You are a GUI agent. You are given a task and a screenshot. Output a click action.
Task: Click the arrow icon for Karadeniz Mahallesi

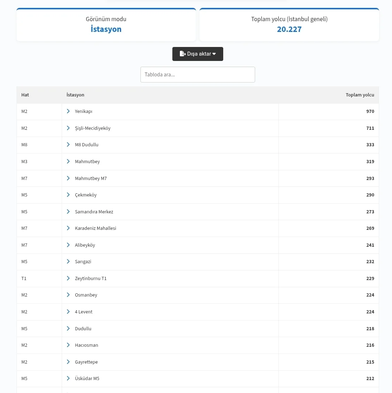click(68, 228)
